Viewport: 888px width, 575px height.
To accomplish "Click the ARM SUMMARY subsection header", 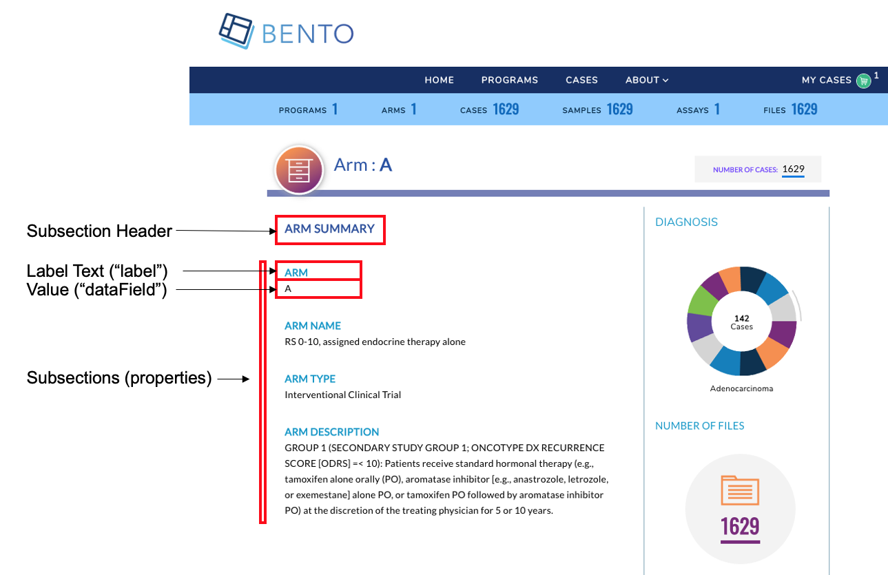I will (x=329, y=229).
